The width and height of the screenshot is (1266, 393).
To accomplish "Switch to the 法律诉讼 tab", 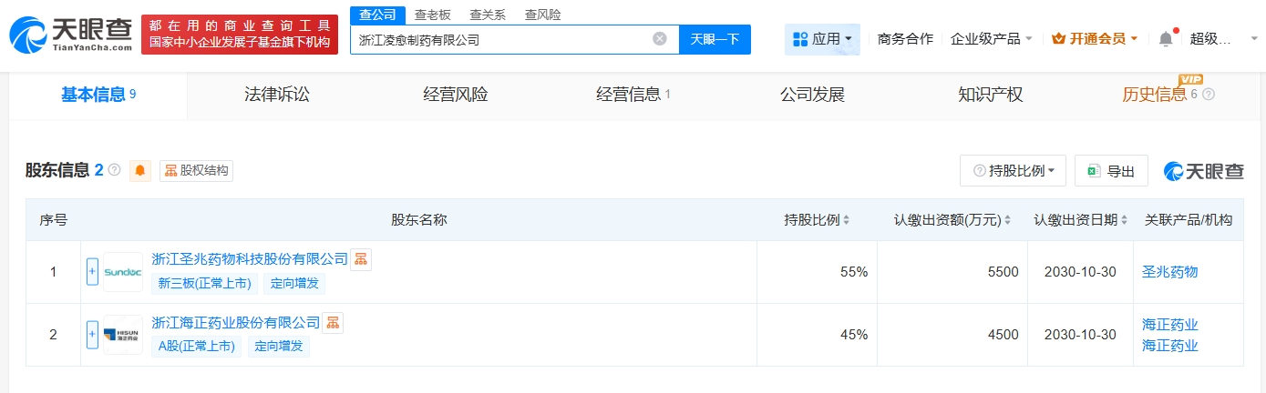I will (277, 95).
